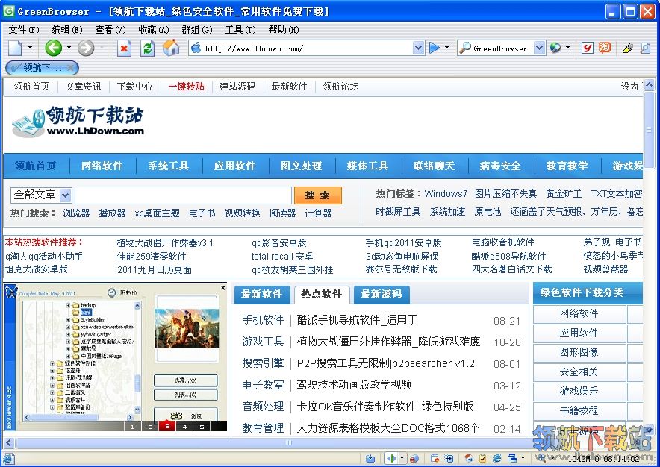Select slide number 3 in slideshow
Image resolution: width=660 pixels, height=467 pixels.
click(x=167, y=426)
